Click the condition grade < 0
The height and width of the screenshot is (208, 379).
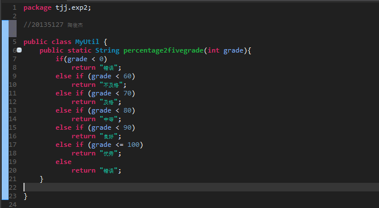pyautogui.click(x=85, y=59)
